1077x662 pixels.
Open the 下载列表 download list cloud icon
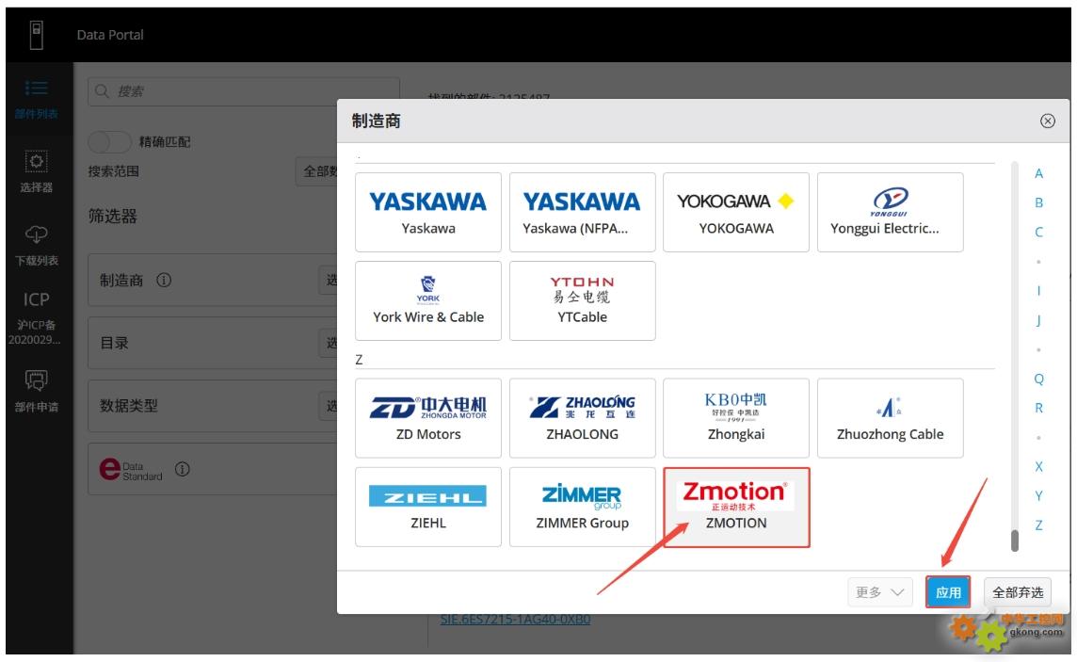37,245
